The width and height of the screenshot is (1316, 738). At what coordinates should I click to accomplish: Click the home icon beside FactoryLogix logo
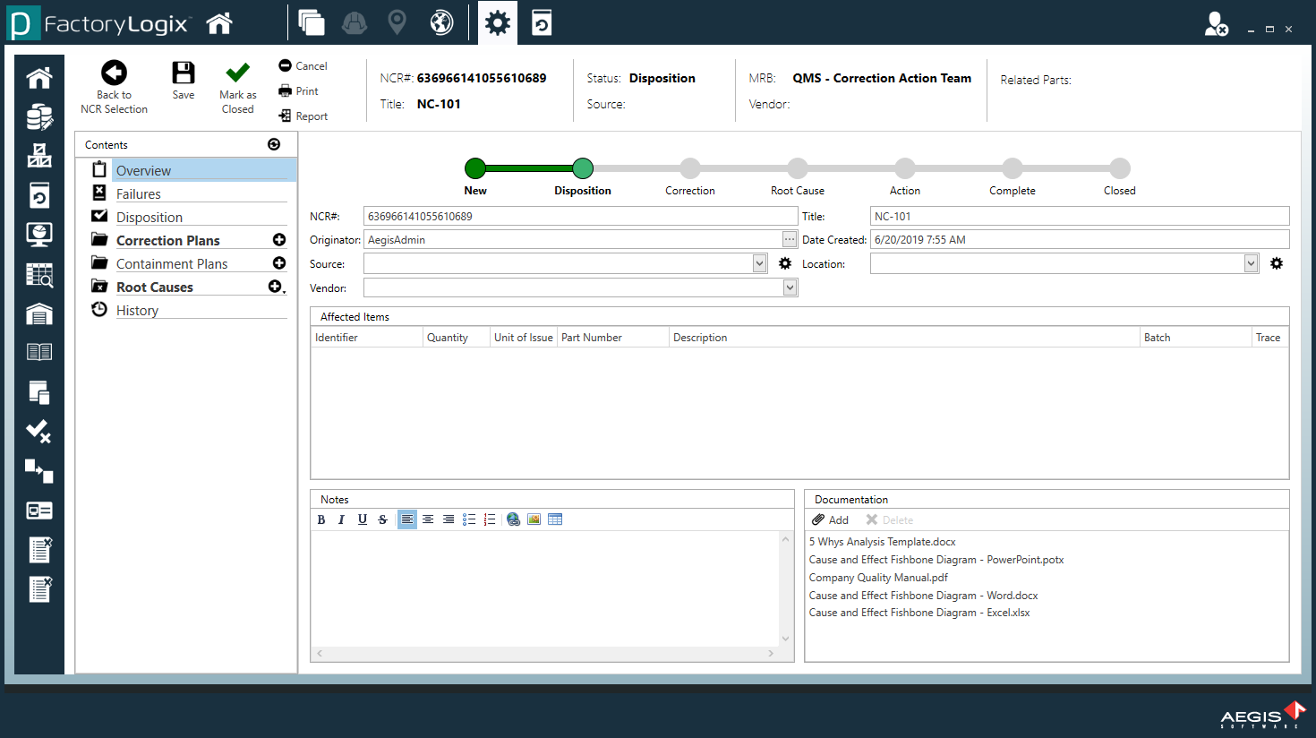click(x=219, y=23)
